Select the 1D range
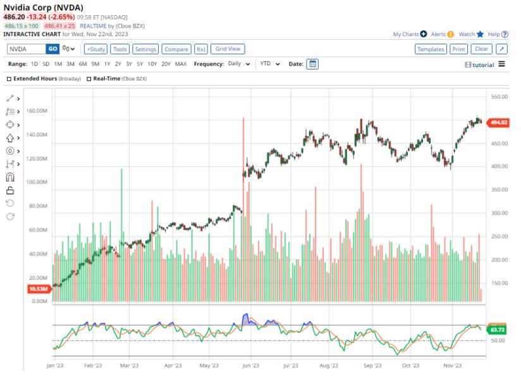Viewport: 521px width, 379px height. (34, 64)
